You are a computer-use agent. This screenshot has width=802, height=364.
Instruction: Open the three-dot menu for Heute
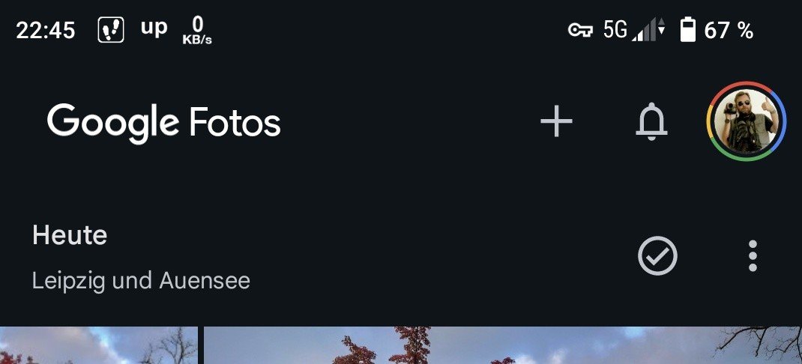(x=753, y=255)
